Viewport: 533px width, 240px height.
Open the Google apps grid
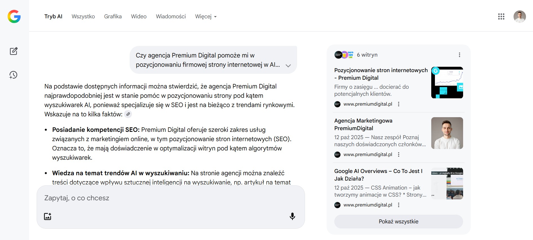point(501,17)
